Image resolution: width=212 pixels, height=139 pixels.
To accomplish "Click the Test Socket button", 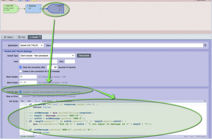I will coord(84,56).
